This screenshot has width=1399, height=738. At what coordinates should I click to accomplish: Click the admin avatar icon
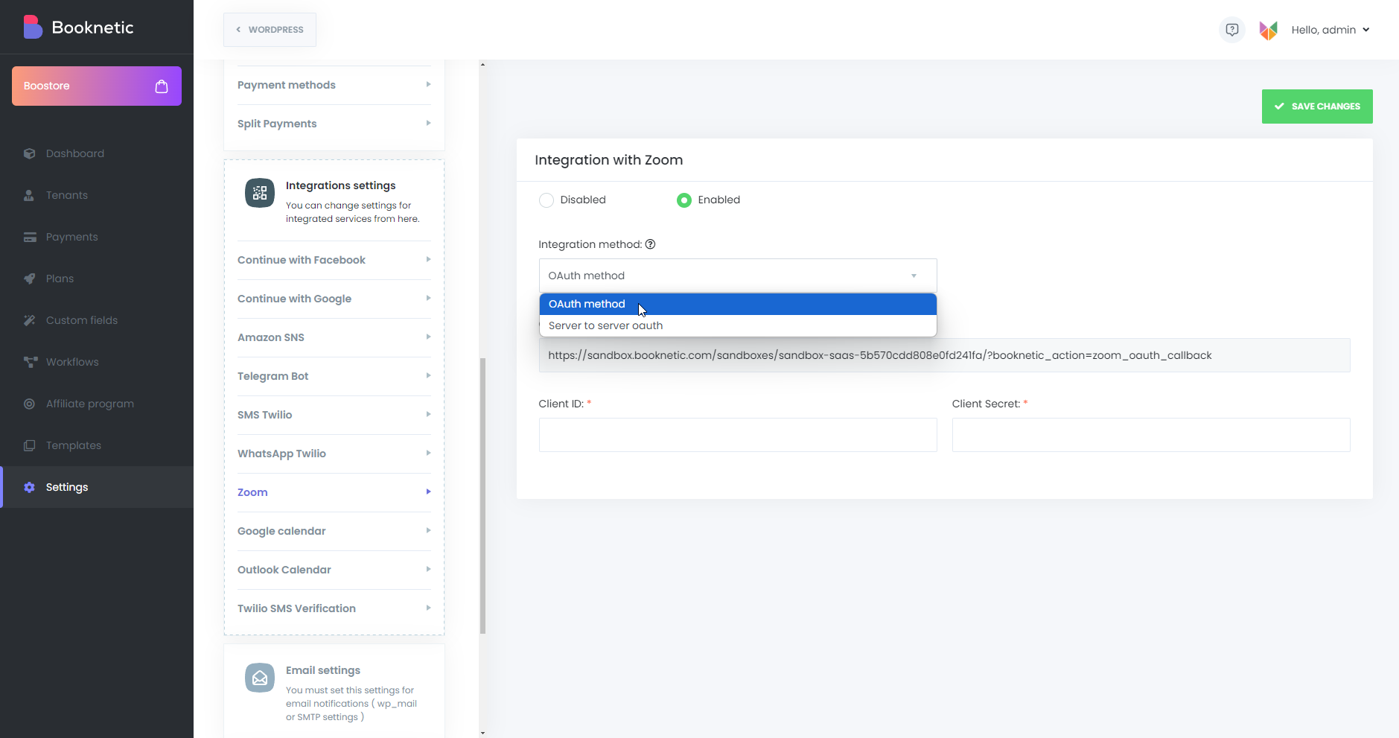pos(1269,30)
